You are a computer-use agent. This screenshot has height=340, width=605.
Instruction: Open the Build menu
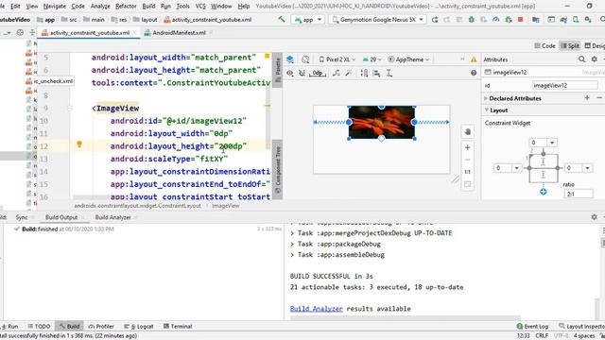(148, 7)
